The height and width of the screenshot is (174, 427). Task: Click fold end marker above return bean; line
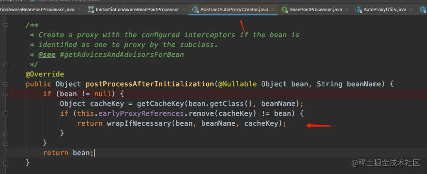[6, 143]
